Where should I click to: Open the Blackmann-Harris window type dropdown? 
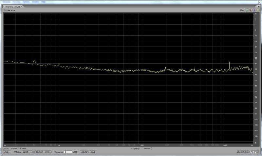click(x=43, y=152)
